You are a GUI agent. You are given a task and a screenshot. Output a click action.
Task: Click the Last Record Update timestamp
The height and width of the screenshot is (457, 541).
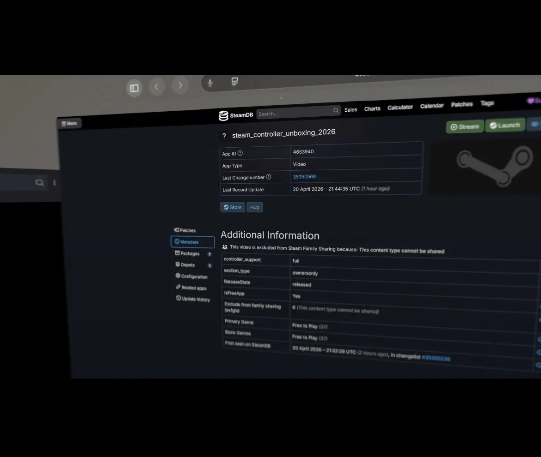(341, 189)
